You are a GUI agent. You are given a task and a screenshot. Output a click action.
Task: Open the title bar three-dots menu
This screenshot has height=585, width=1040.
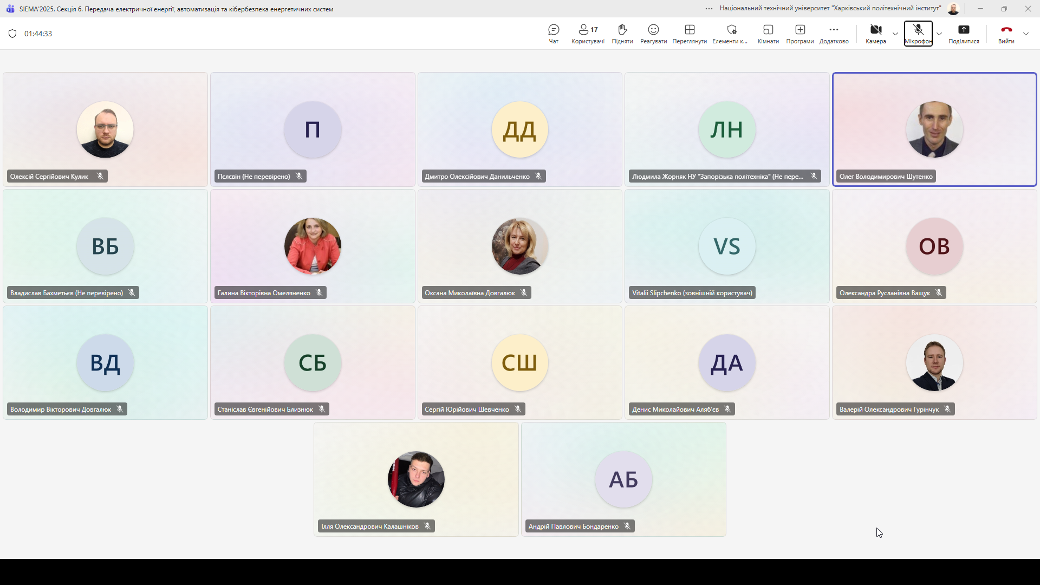(708, 9)
